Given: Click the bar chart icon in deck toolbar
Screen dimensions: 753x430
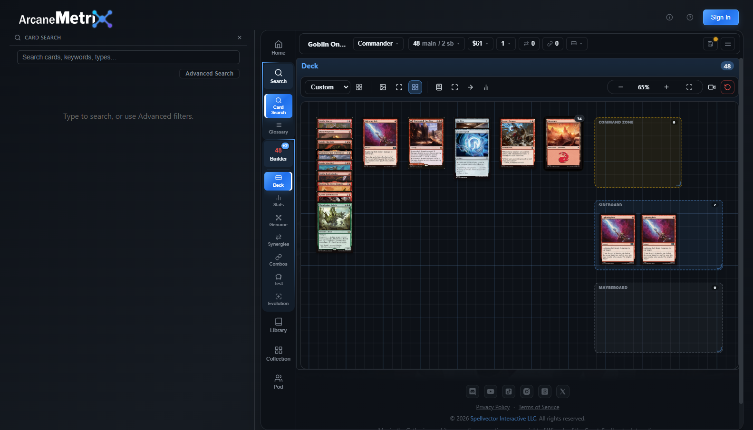Looking at the screenshot, I should click(486, 87).
